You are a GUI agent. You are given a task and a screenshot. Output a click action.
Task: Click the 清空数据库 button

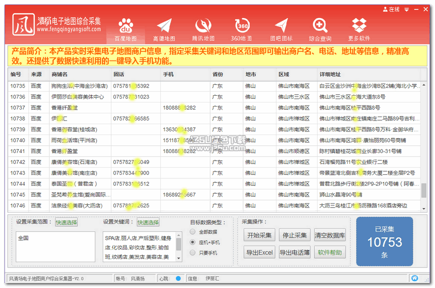coord(330,235)
